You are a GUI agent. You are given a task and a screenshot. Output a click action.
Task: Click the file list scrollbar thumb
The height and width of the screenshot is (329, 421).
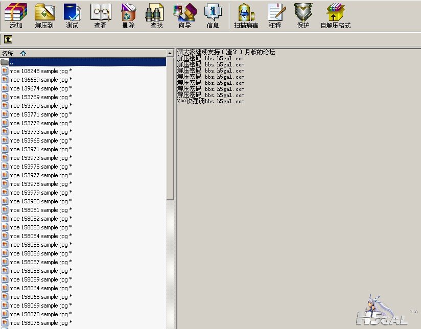pos(170,129)
